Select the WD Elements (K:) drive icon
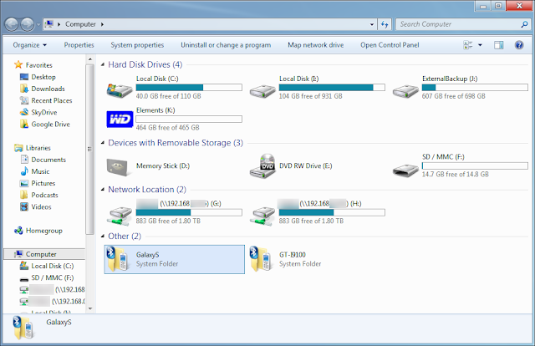535x346 pixels. (120, 119)
